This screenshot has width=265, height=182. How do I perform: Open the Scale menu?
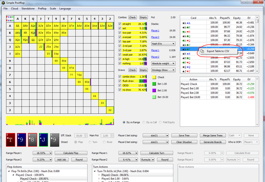[53, 9]
